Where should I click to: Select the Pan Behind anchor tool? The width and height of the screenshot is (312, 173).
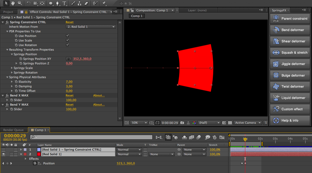click(42, 3)
